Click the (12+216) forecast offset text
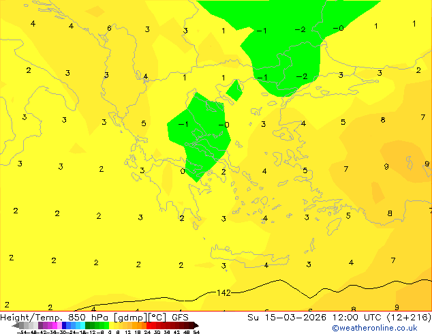This screenshot has width=432, height=334. coord(410,318)
